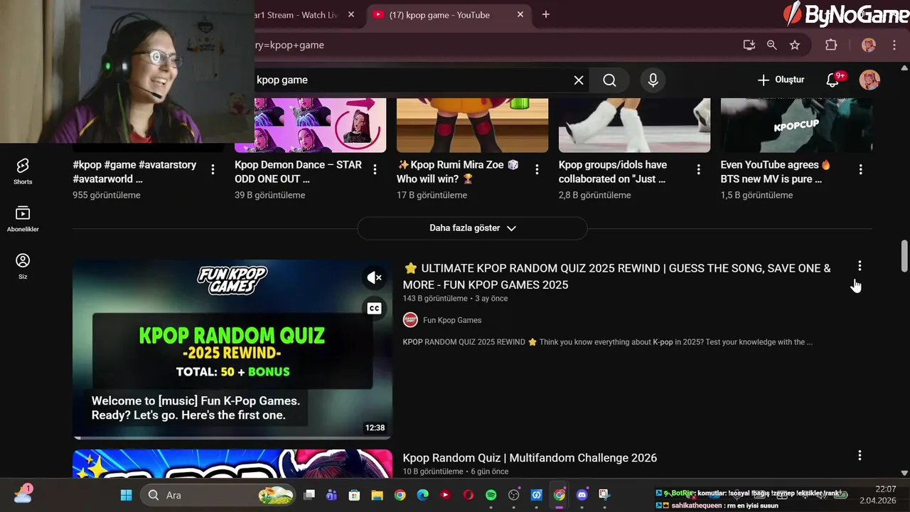Open YouTube notifications bell
This screenshot has height=512, width=910.
point(833,80)
